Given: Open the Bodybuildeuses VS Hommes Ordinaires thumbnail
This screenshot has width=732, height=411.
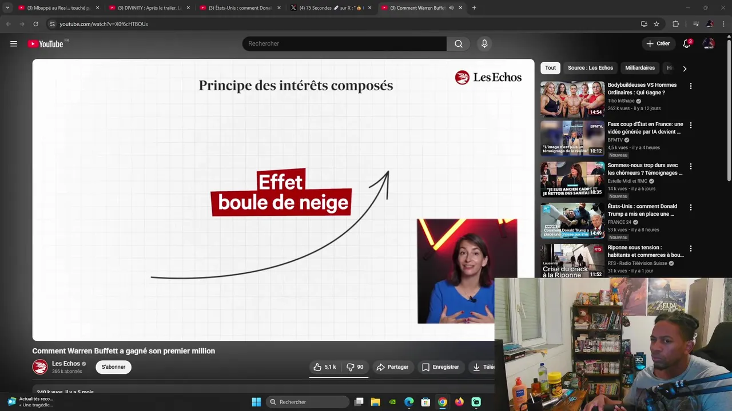Looking at the screenshot, I should pos(572,99).
